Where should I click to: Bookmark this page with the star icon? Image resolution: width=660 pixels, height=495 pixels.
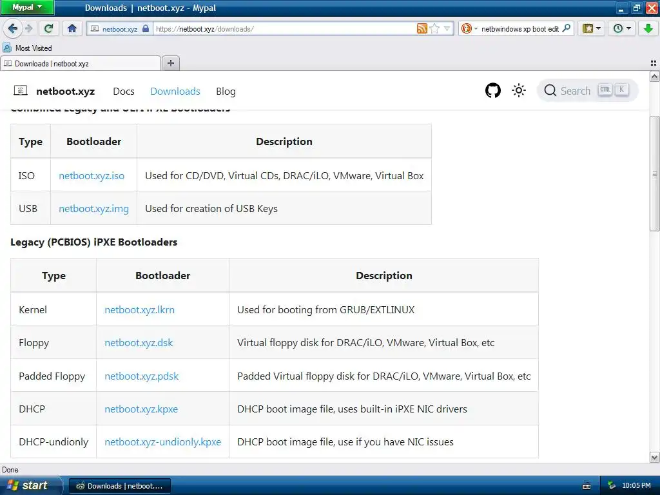[x=434, y=28]
